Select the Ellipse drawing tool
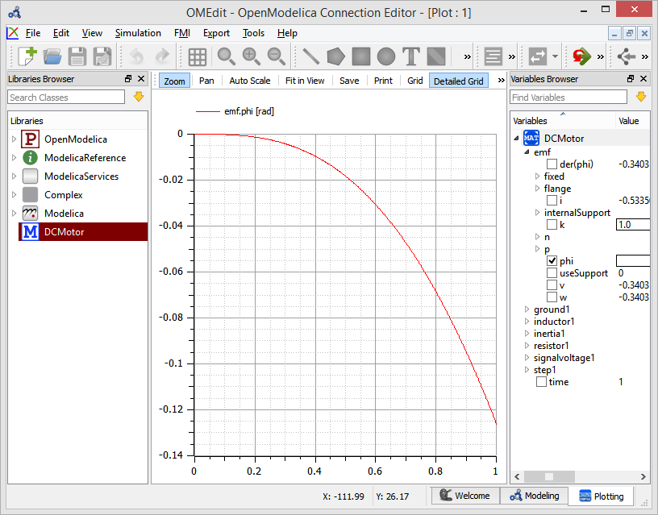The height and width of the screenshot is (515, 658). [x=386, y=56]
